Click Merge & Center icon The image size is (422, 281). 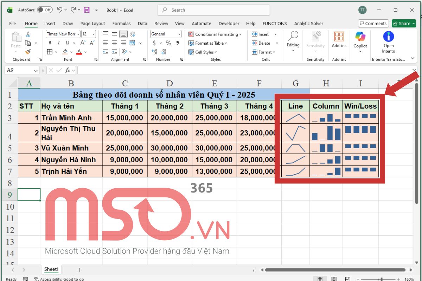click(132, 43)
